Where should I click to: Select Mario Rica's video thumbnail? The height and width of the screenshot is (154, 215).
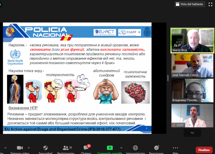pyautogui.click(x=192, y=41)
